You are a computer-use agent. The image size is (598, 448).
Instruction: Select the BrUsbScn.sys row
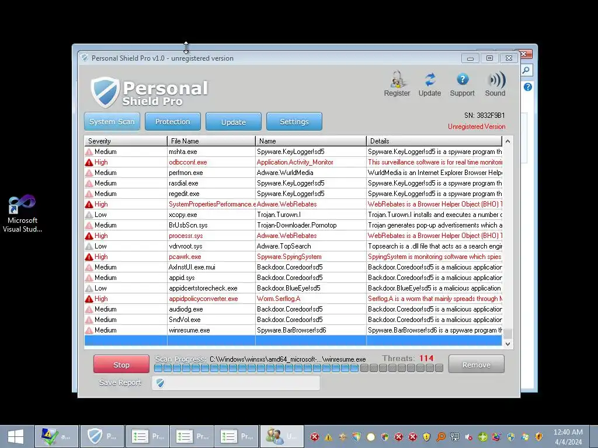(293, 225)
